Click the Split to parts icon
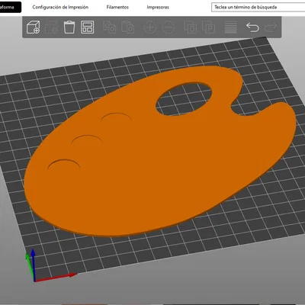Viewport: 305px width, 305px height. pyautogui.click(x=208, y=27)
